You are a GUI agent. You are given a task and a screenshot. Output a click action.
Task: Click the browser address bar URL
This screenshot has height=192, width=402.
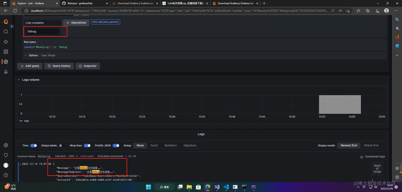click(179, 11)
